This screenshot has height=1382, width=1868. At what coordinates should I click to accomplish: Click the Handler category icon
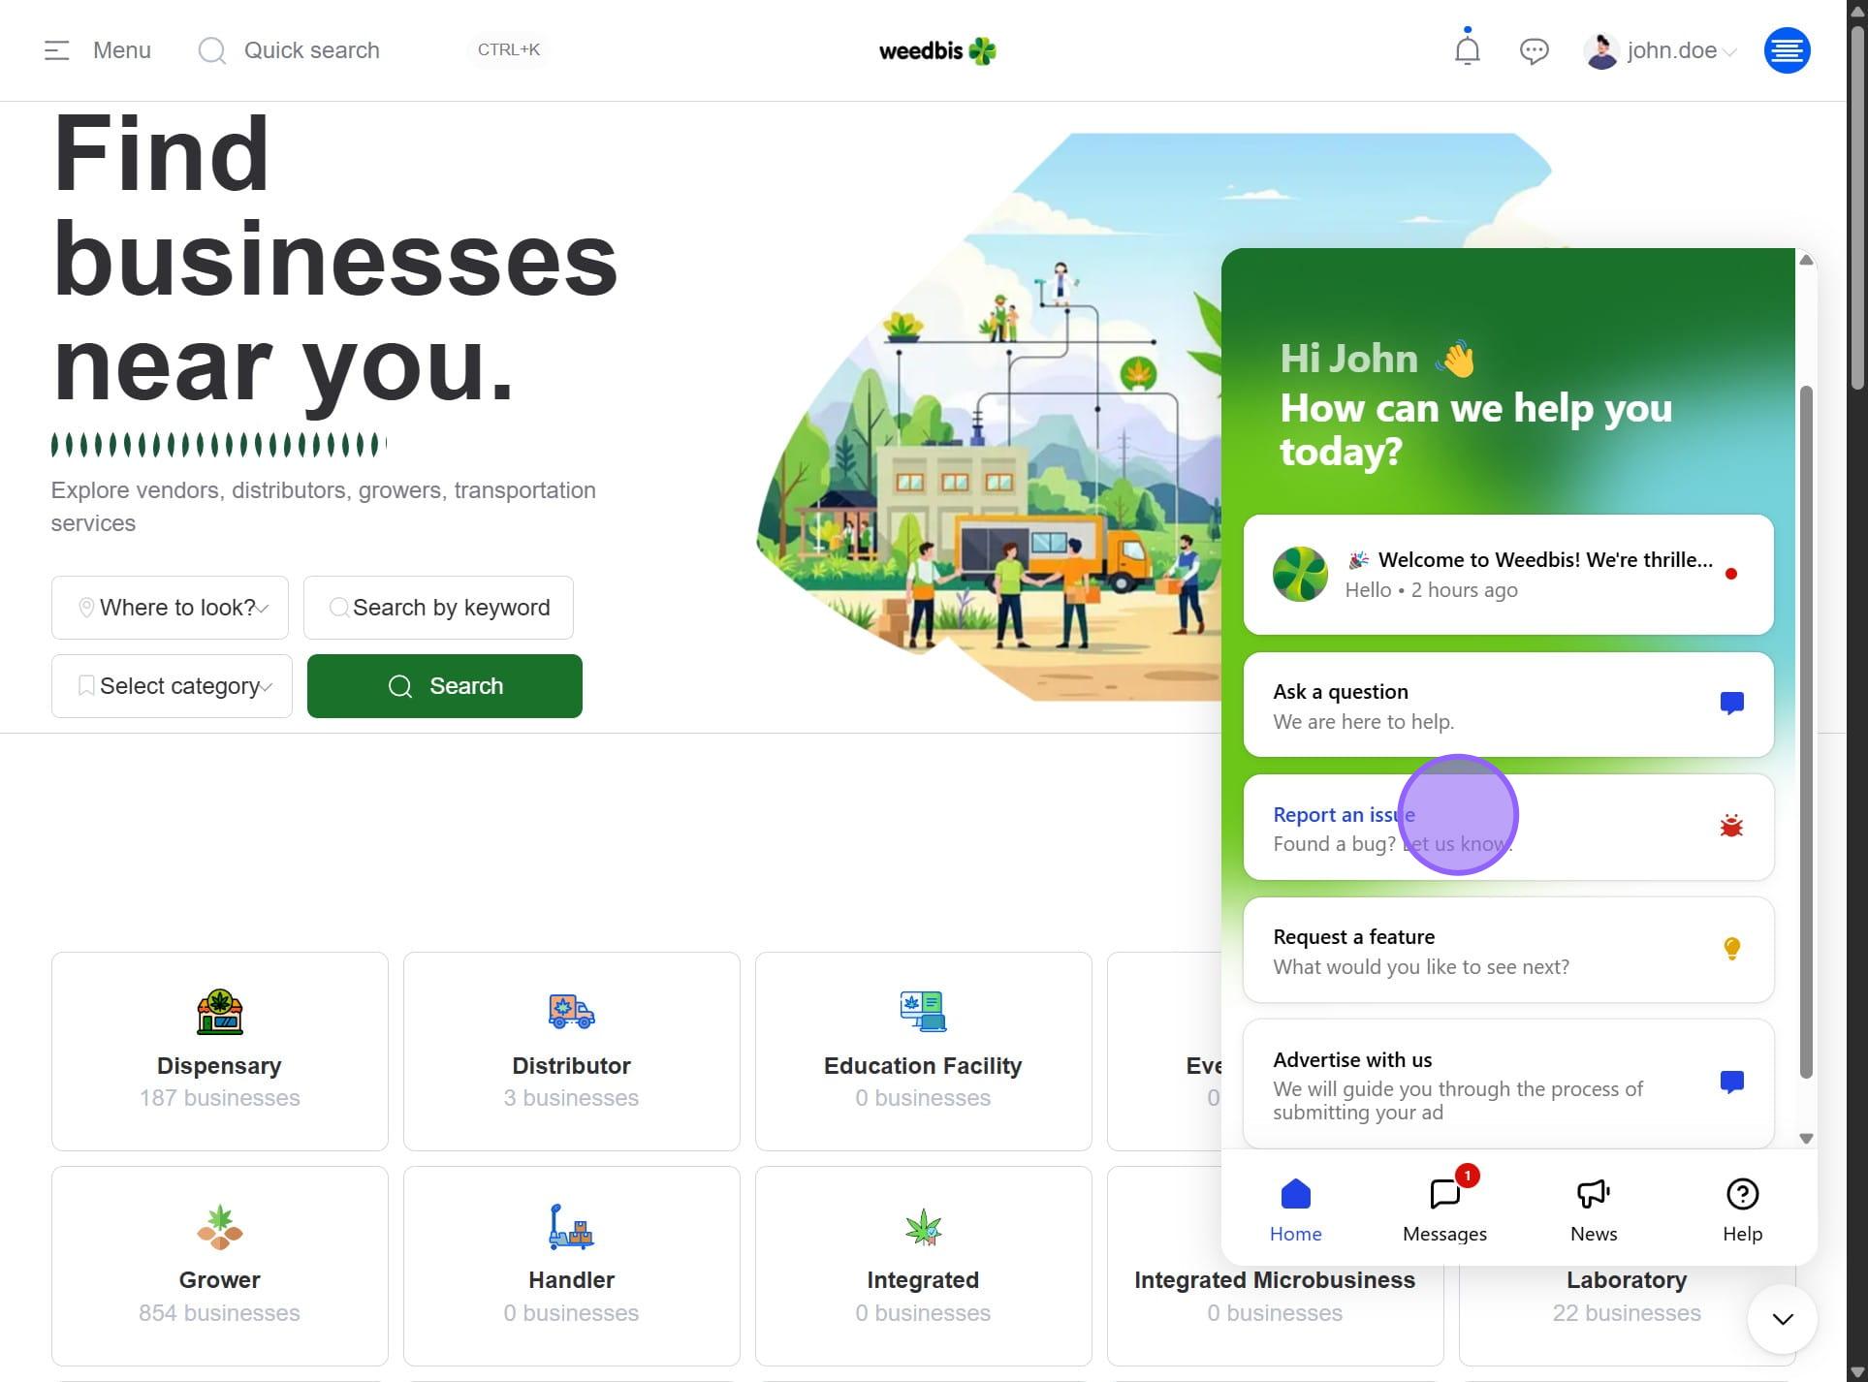571,1227
